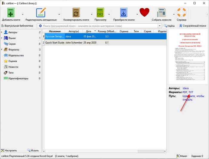Viewport: 209px width, 159px height.
Task: Open the View dropdown arrow
Action: coord(109,14)
